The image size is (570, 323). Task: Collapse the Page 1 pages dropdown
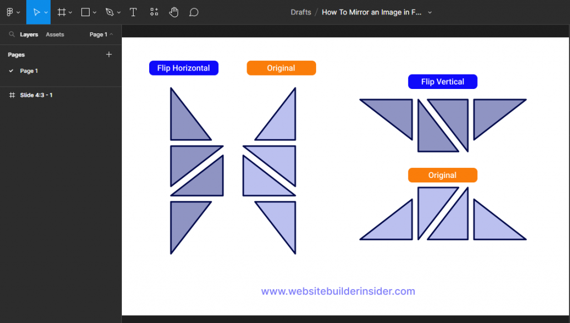pyautogui.click(x=101, y=34)
